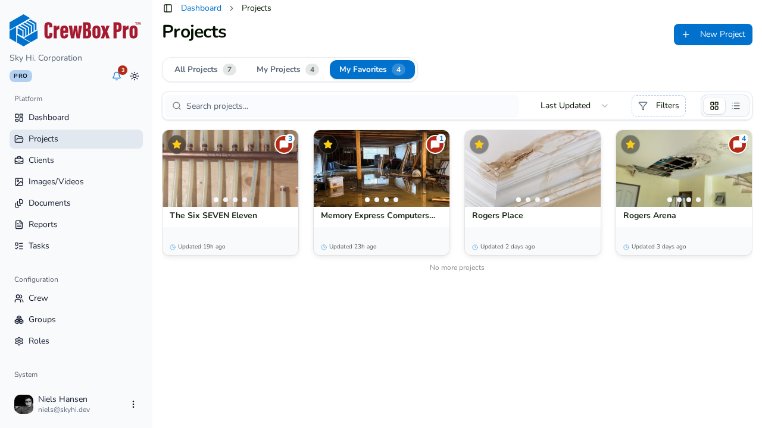The height and width of the screenshot is (428, 762).
Task: Open Reports in the sidebar
Action: [76, 225]
